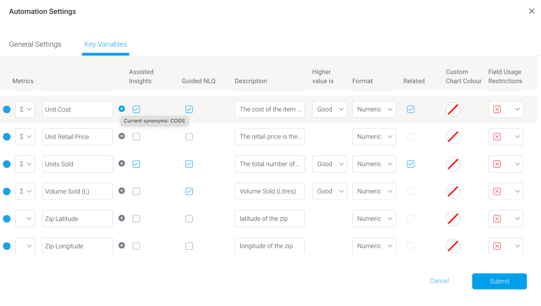The image size is (541, 306).
Task: Click the Submit button
Action: 499,281
